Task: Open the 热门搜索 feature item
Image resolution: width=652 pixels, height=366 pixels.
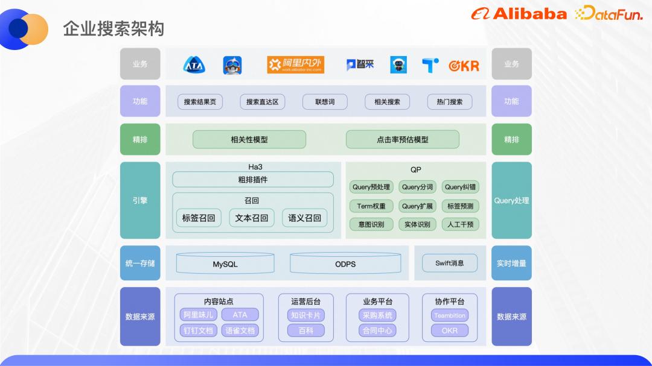Action: pyautogui.click(x=450, y=101)
